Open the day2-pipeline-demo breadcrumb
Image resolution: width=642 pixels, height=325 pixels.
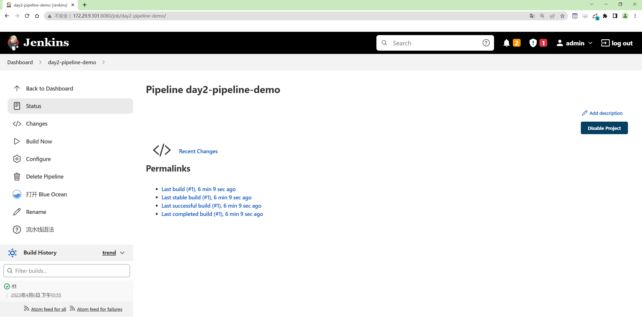pyautogui.click(x=72, y=62)
